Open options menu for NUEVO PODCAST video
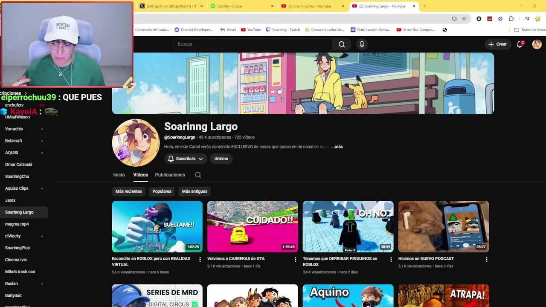546x307 pixels. pyautogui.click(x=486, y=259)
